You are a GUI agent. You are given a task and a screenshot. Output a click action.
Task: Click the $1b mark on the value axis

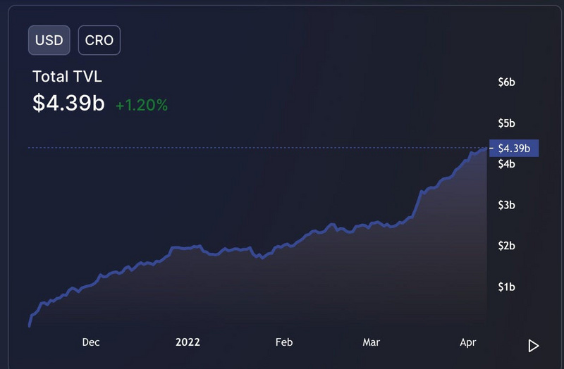[x=506, y=287]
